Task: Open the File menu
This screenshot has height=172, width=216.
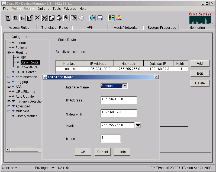Action: coord(6,9)
